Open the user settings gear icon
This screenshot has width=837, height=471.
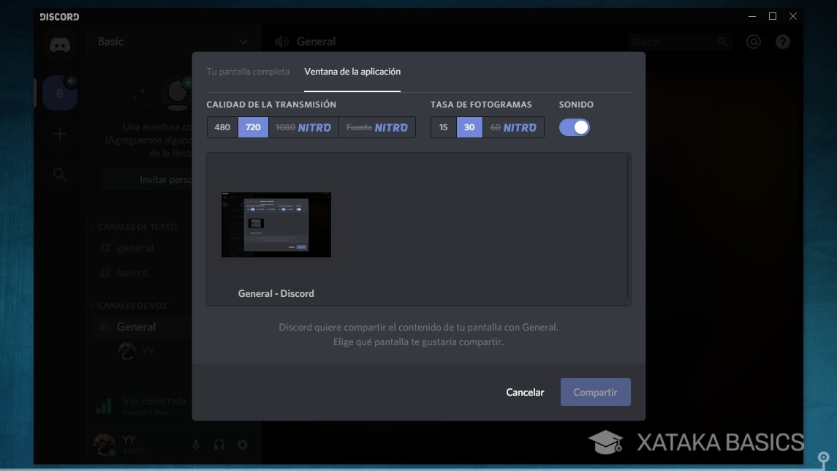pos(242,444)
